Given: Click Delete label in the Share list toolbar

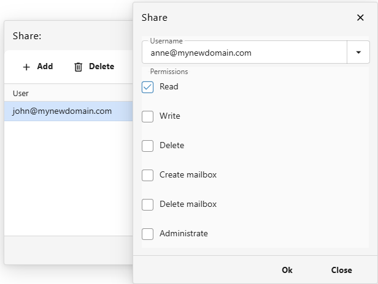Looking at the screenshot, I should 101,66.
